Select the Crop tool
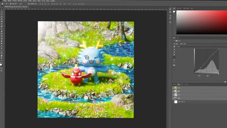 pos(2,19)
